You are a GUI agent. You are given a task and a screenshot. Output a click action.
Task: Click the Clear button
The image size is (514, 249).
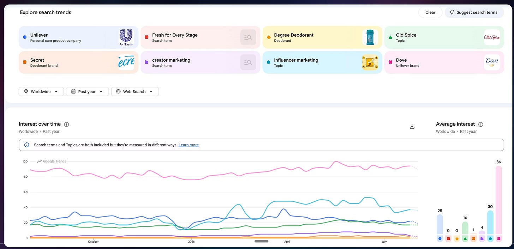[430, 12]
